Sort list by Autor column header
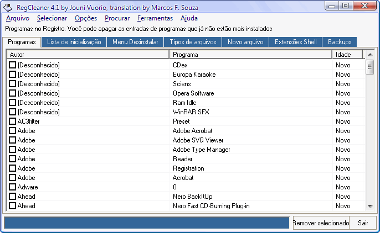Viewport: 380px width, 233px height. point(88,55)
